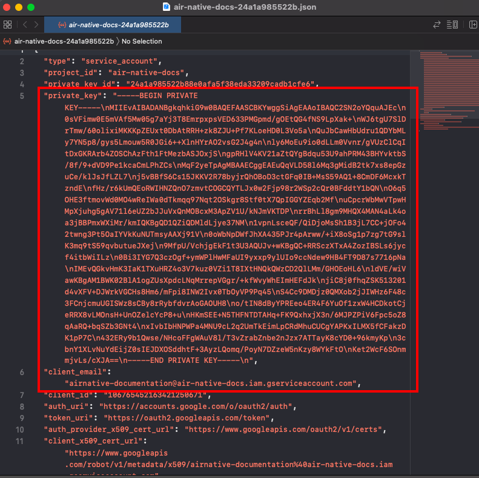
Task: Select the air-native-docs-24a1a985522b tab
Action: (113, 25)
